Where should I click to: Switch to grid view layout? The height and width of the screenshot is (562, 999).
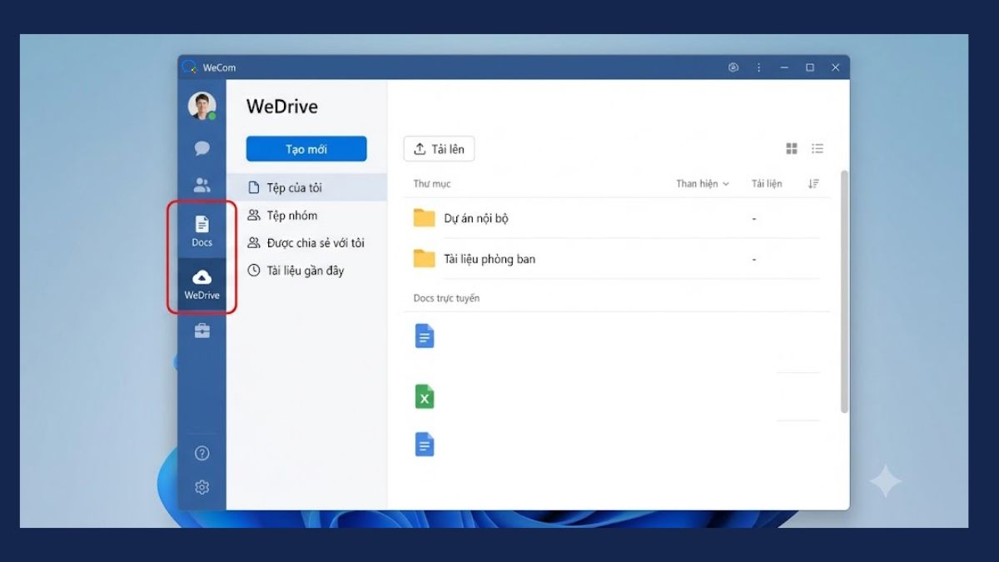coord(792,149)
